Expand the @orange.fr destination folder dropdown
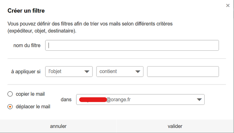This screenshot has height=133, width=234. click(x=140, y=100)
